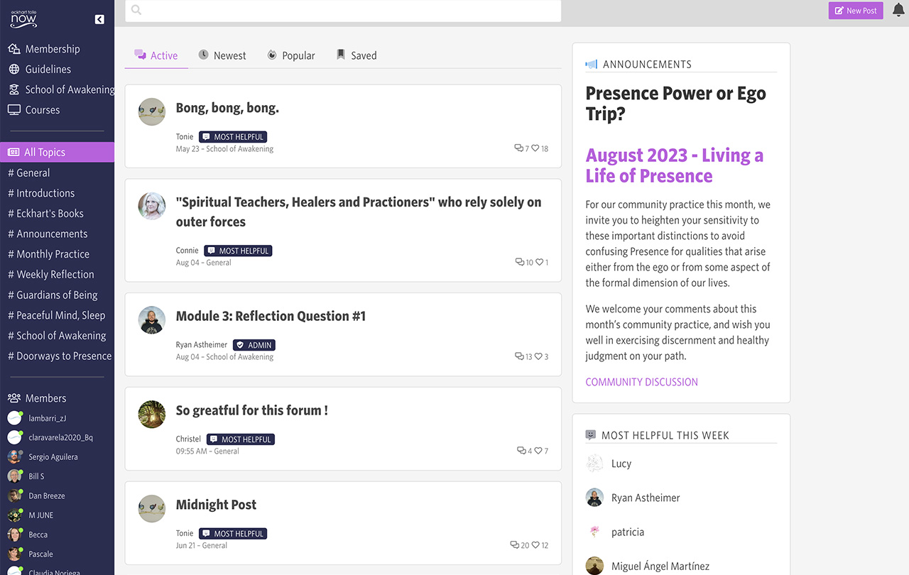Switch to the Newest tab
909x575 pixels.
tap(222, 55)
